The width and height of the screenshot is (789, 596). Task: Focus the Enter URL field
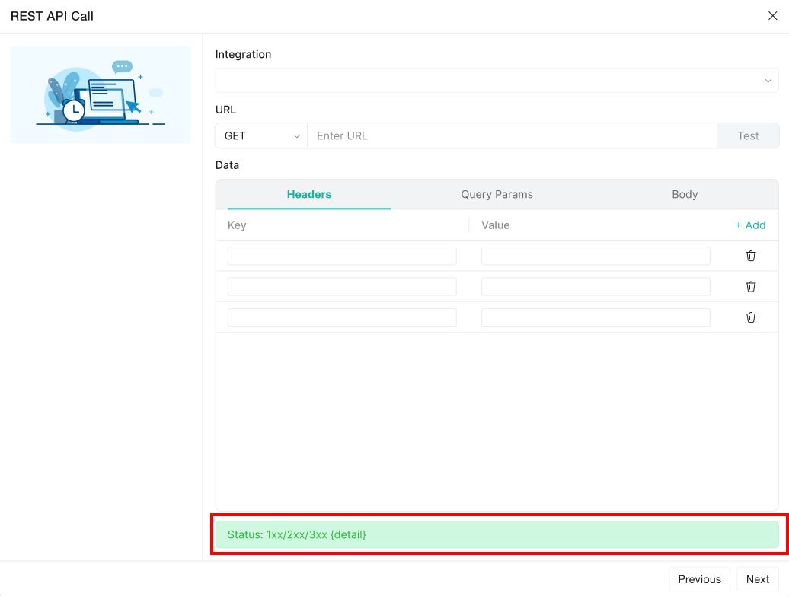[x=511, y=135]
